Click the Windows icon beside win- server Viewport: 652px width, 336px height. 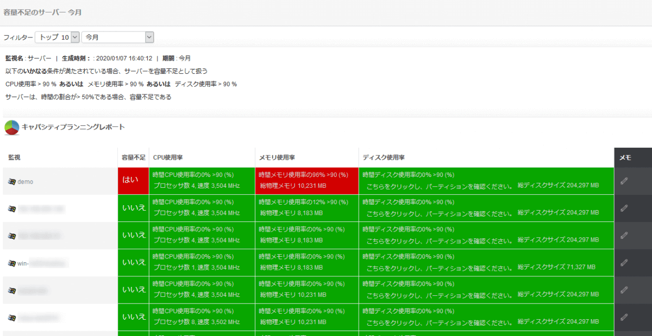(x=11, y=263)
